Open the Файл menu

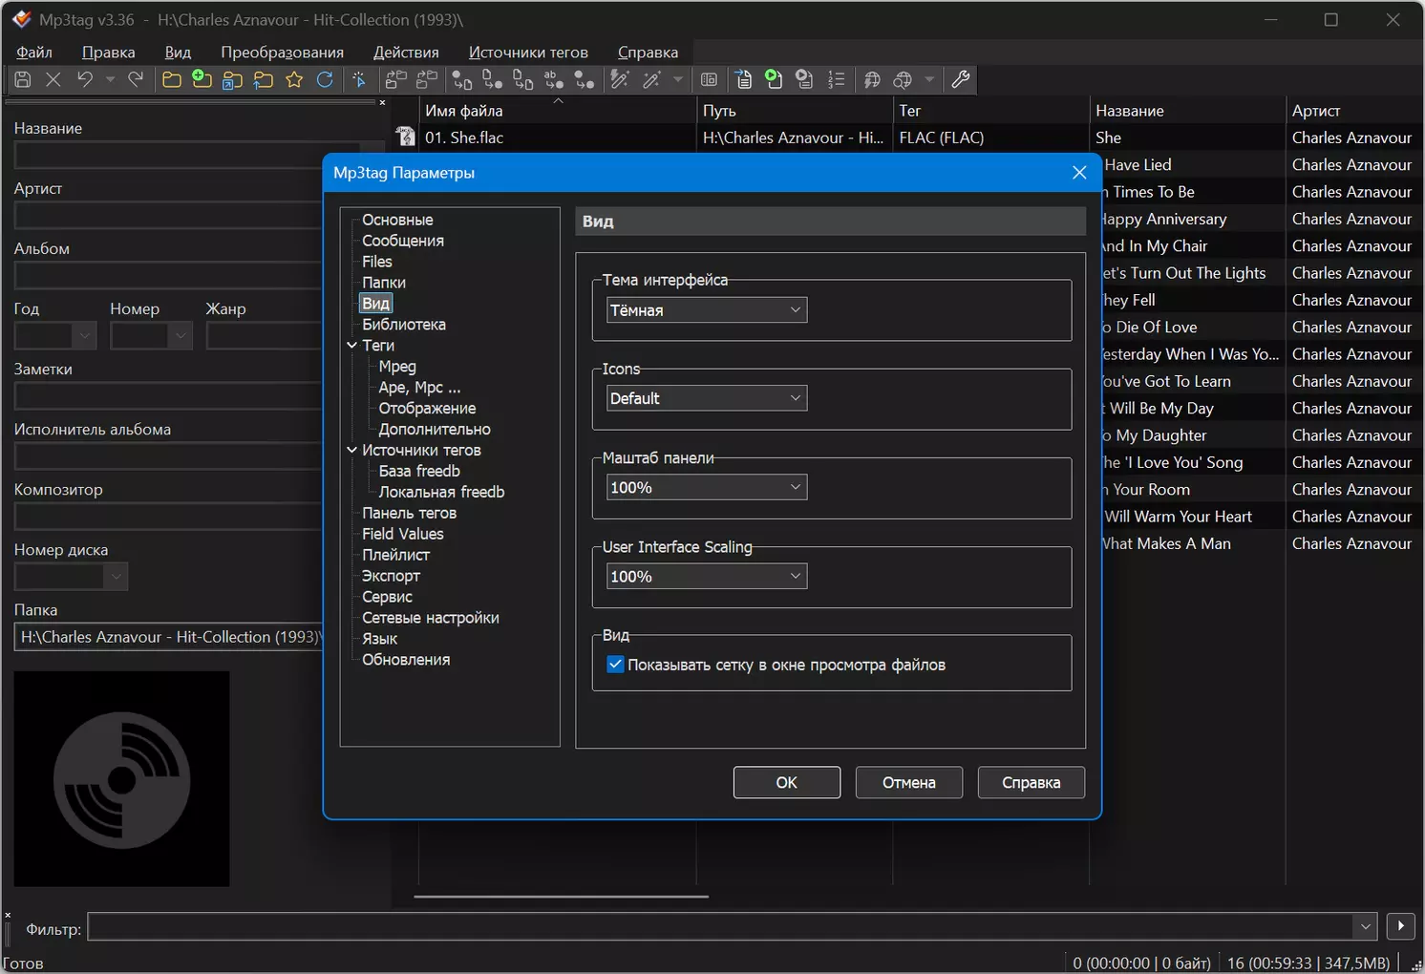(x=34, y=53)
